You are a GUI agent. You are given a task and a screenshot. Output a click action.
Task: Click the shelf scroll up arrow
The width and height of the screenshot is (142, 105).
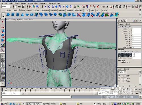click(x=140, y=13)
